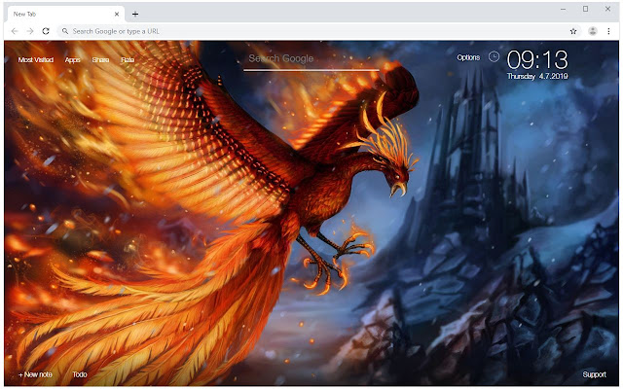Open the user profile avatar icon
The width and height of the screenshot is (623, 389).
pyautogui.click(x=593, y=31)
